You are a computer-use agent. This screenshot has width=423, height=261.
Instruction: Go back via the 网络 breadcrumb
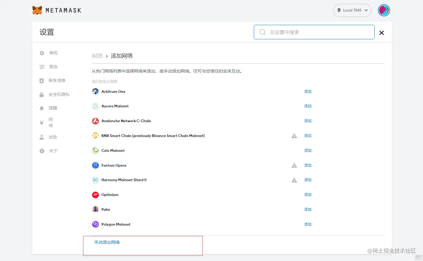[97, 56]
